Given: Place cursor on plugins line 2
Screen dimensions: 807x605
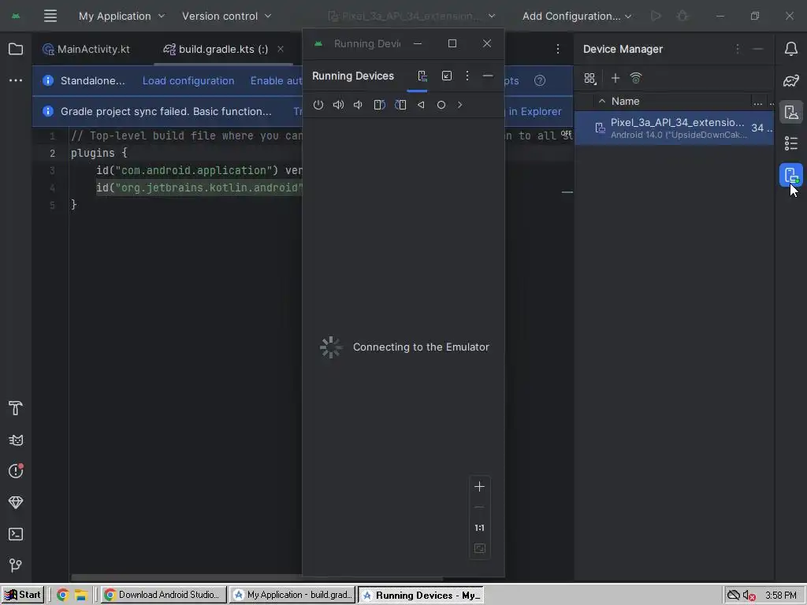Looking at the screenshot, I should click(x=99, y=154).
